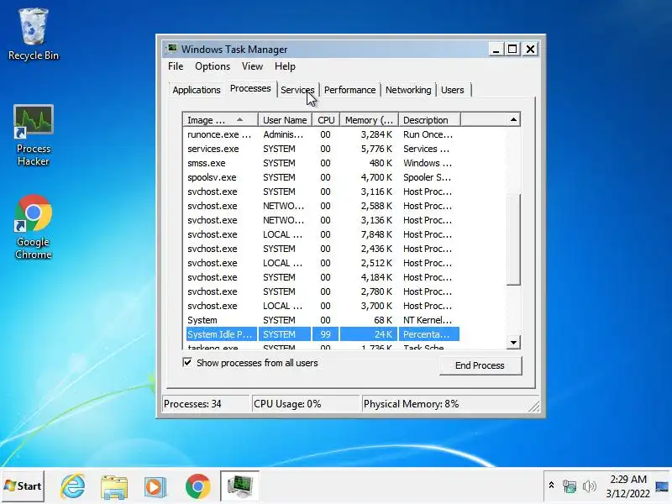Open Windows Explorer folder in taskbar
The image size is (672, 504).
(114, 486)
